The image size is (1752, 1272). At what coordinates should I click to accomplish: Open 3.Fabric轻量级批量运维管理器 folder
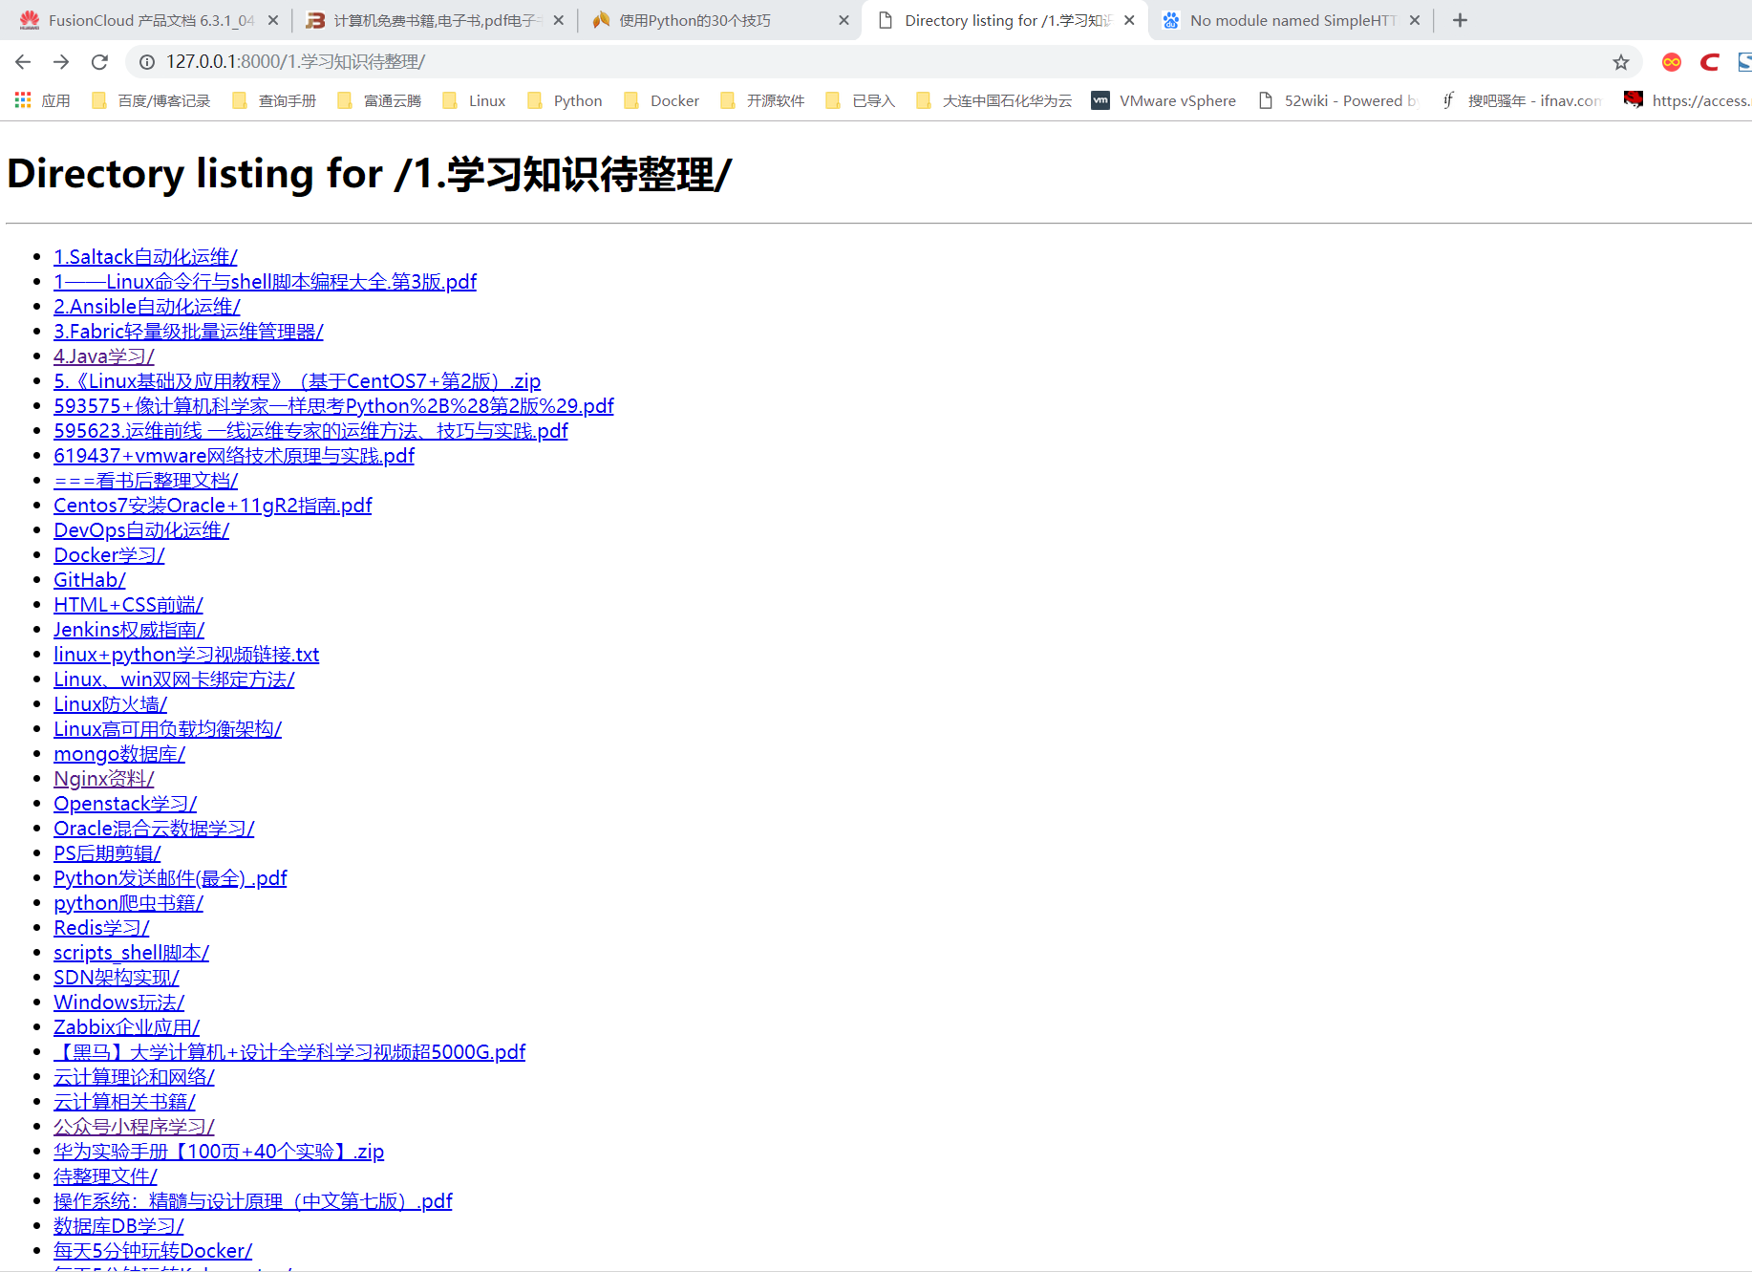pyautogui.click(x=188, y=332)
